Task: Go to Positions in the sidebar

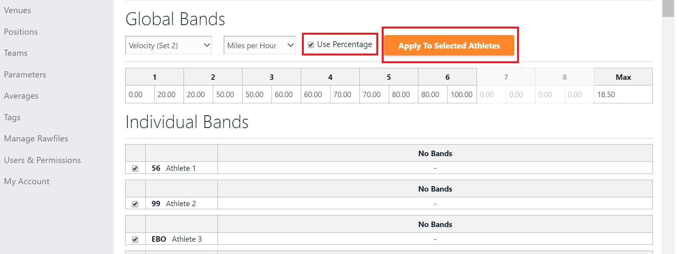Action: [21, 32]
